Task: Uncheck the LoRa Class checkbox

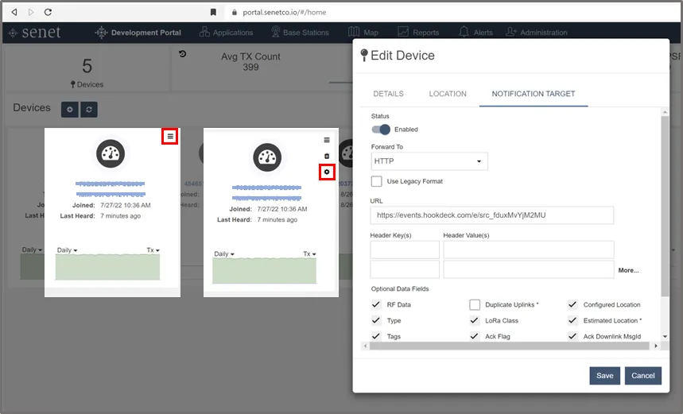Action: pyautogui.click(x=475, y=320)
